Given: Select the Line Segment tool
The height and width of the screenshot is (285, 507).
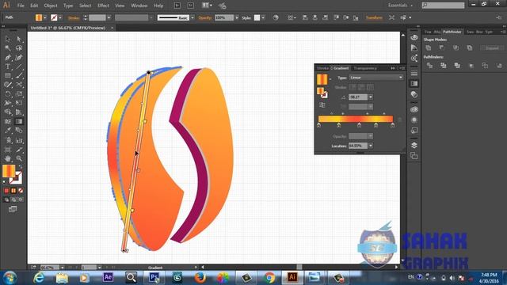Looking at the screenshot, I should (19, 66).
